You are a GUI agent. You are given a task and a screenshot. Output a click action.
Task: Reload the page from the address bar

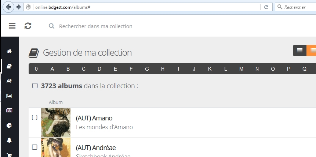click(266, 7)
